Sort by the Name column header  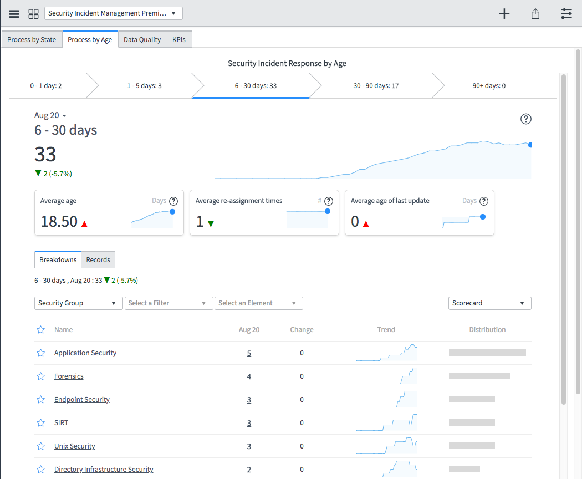pos(64,329)
